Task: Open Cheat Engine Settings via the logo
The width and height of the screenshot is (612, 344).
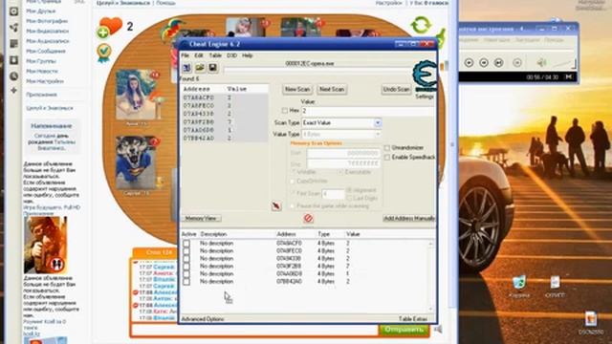Action: (x=425, y=76)
